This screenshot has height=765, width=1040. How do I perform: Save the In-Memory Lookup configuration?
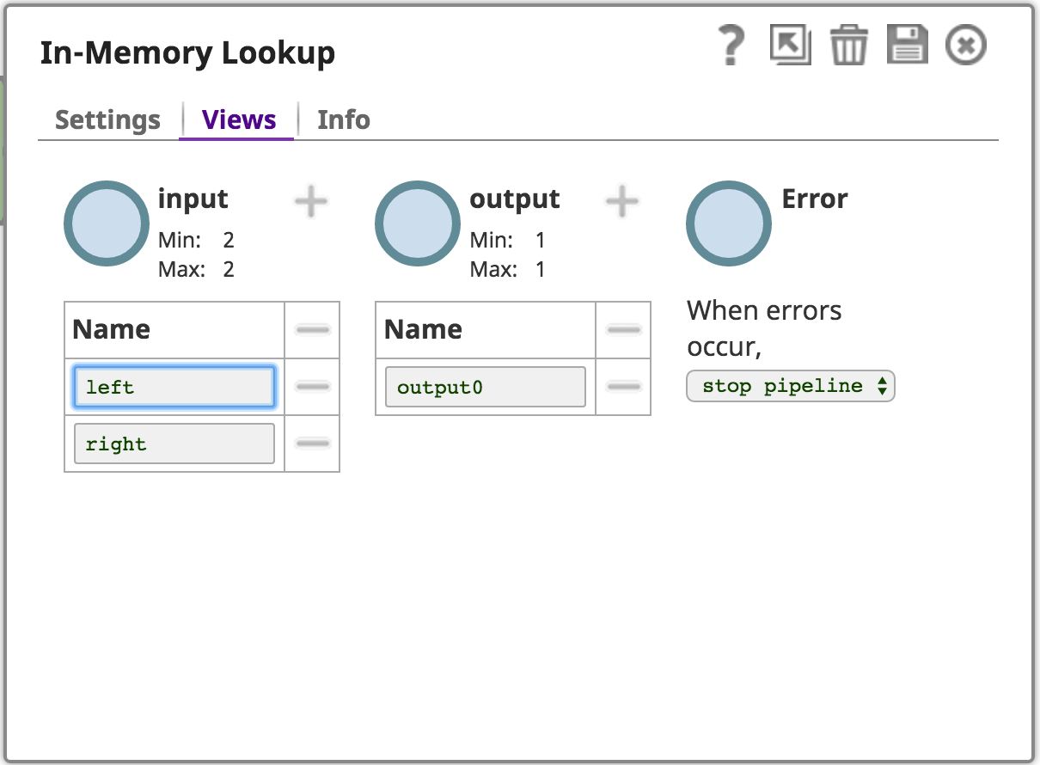pos(908,46)
